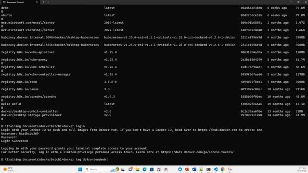Click the https://hub.docker.com URL
This screenshot has height=173, width=308.
point(218,130)
